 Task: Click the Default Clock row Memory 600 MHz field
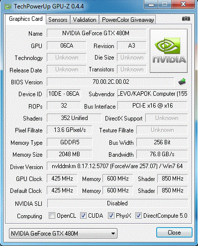point(118,190)
